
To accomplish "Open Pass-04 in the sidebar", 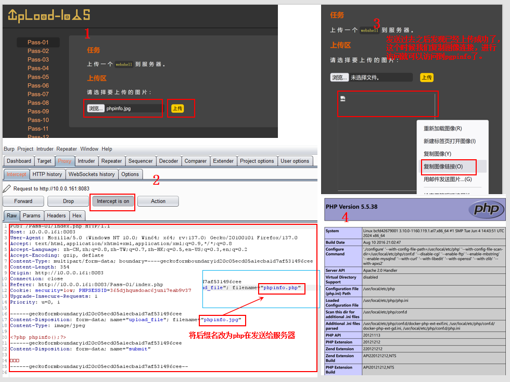I will [x=38, y=68].
